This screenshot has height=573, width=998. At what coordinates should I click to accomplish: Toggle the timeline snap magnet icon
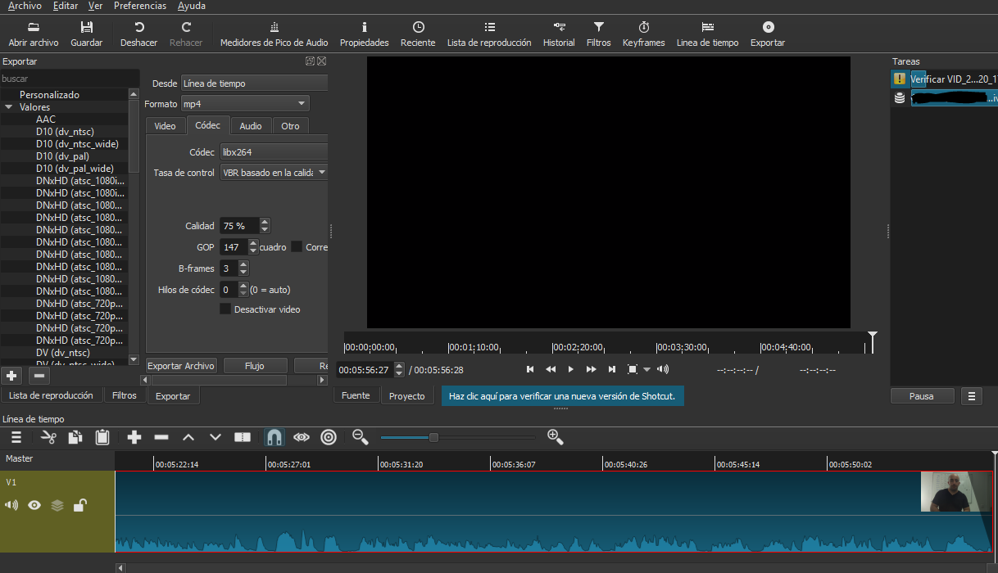click(x=274, y=437)
